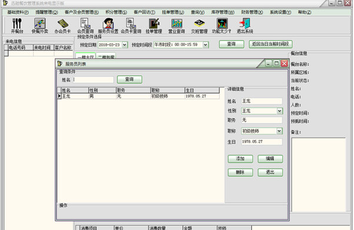Screen dimensions: 354x230
Task: Click the 挂单管理 toolbar icon
Action: [x=154, y=23]
